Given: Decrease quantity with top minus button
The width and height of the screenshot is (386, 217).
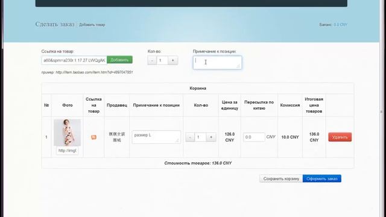Looking at the screenshot, I should pyautogui.click(x=152, y=60).
